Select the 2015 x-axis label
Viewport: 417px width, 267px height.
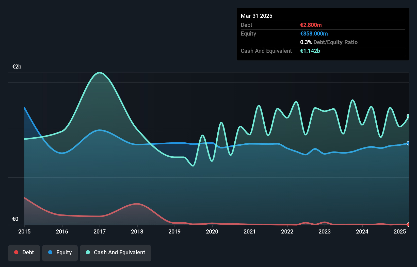(x=24, y=231)
